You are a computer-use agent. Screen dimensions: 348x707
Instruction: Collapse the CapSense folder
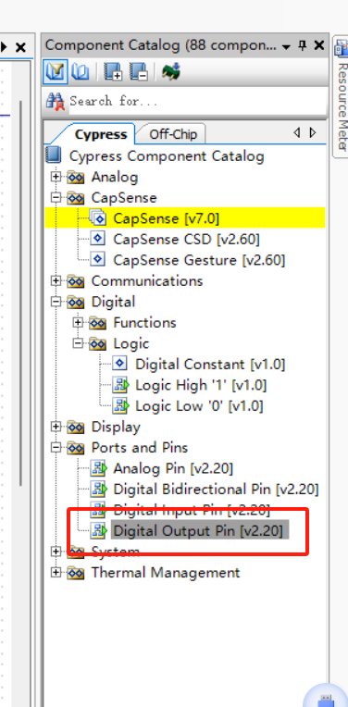click(56, 197)
